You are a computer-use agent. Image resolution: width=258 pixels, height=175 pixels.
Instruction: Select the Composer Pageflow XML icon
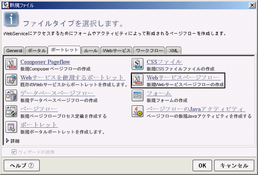11,64
